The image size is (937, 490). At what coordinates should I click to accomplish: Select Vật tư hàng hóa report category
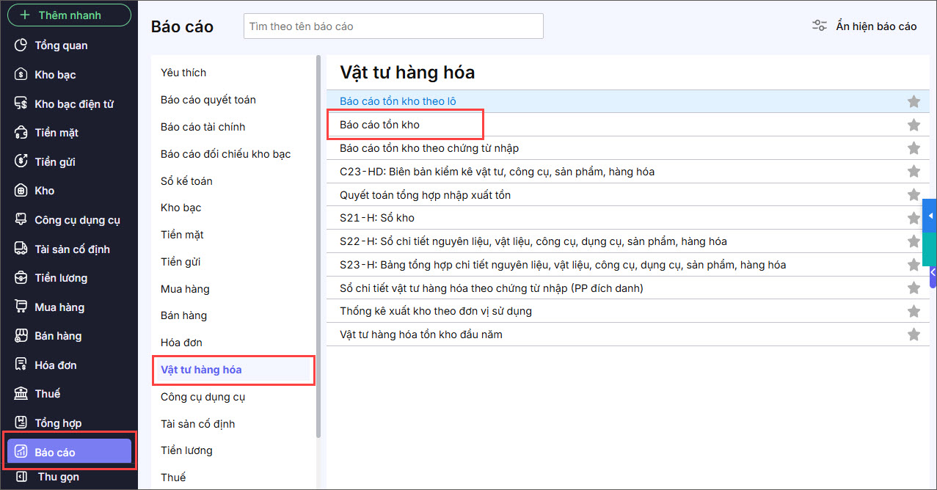pyautogui.click(x=233, y=370)
